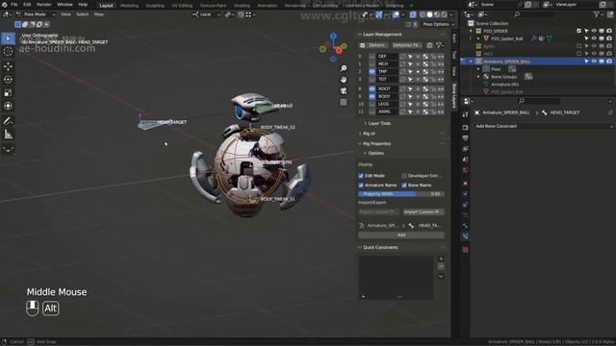The image size is (616, 346).
Task: Open the Pose Options dropdown
Action: [438, 24]
